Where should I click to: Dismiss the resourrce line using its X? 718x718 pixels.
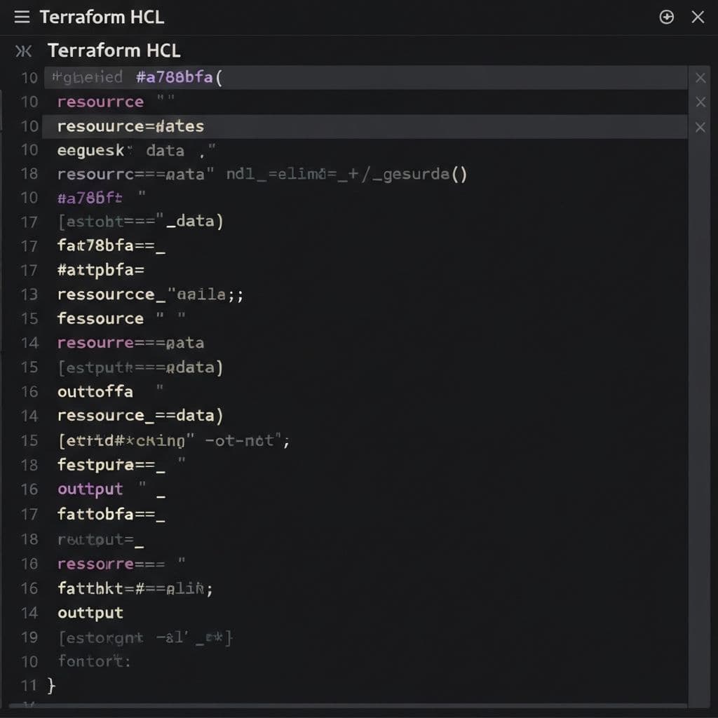700,102
